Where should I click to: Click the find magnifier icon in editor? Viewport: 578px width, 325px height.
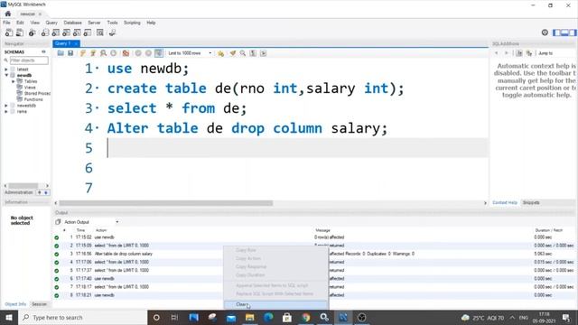[243, 53]
